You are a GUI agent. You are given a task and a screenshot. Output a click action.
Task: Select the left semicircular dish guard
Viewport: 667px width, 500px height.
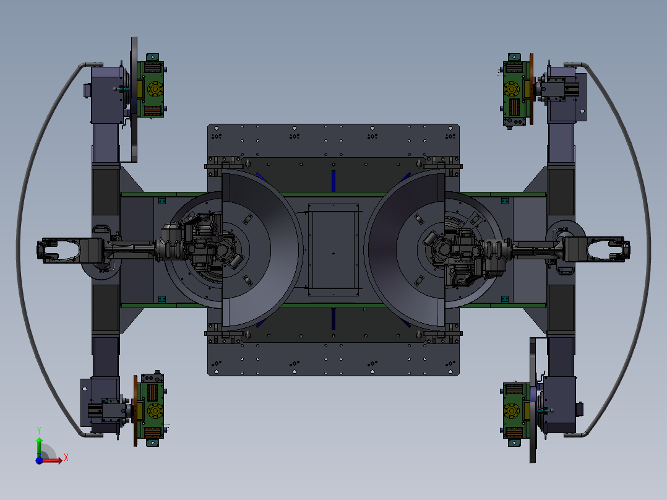click(x=262, y=250)
